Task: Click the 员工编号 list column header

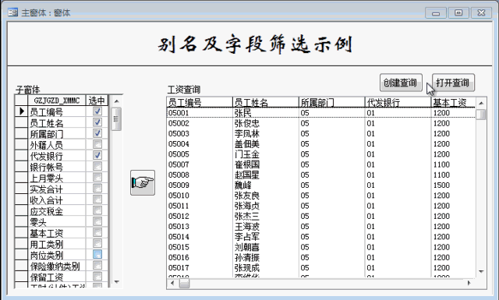Action: (x=200, y=102)
